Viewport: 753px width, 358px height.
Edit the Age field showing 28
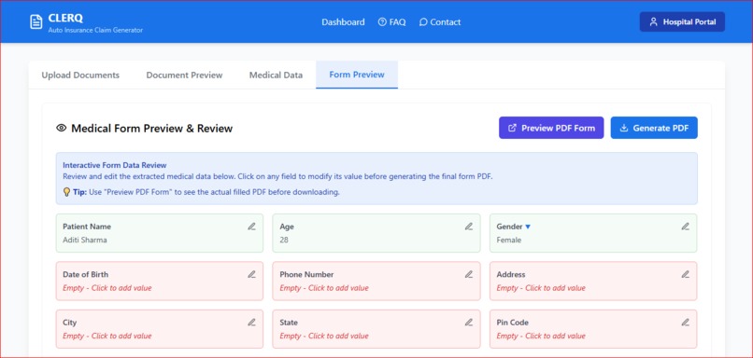pos(376,233)
